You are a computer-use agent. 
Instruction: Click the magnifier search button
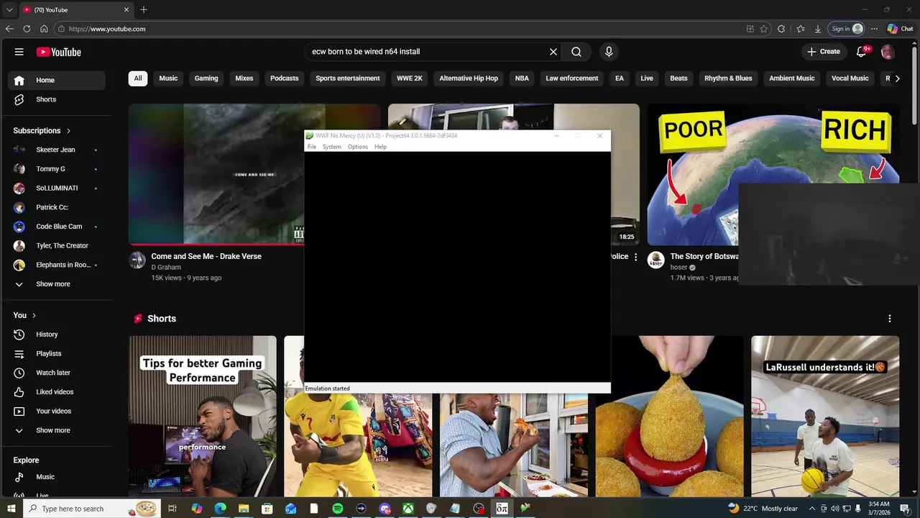tap(576, 52)
